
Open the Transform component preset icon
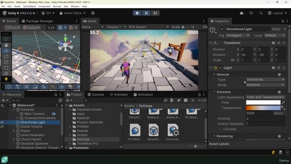[279, 43]
